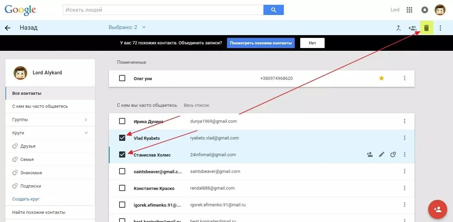Collapse the Круги section

coord(50,133)
